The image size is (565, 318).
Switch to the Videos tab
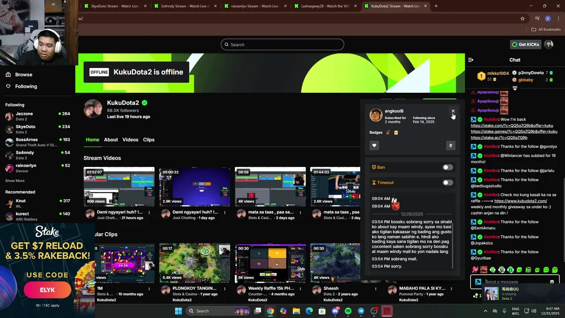tap(130, 140)
